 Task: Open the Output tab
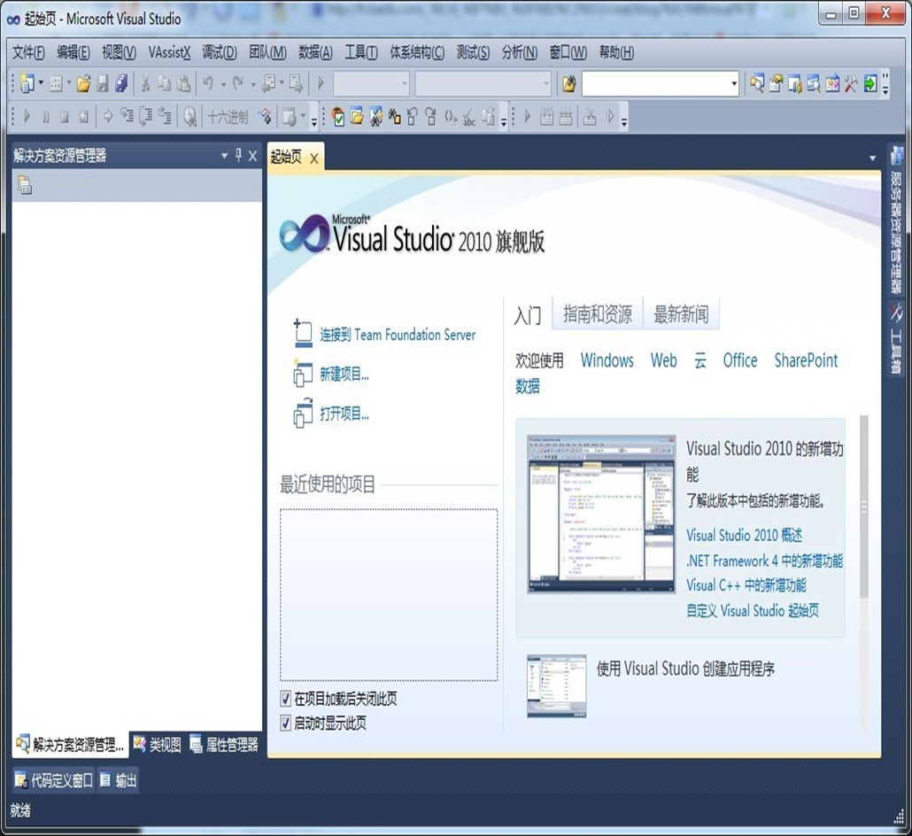coord(118,780)
